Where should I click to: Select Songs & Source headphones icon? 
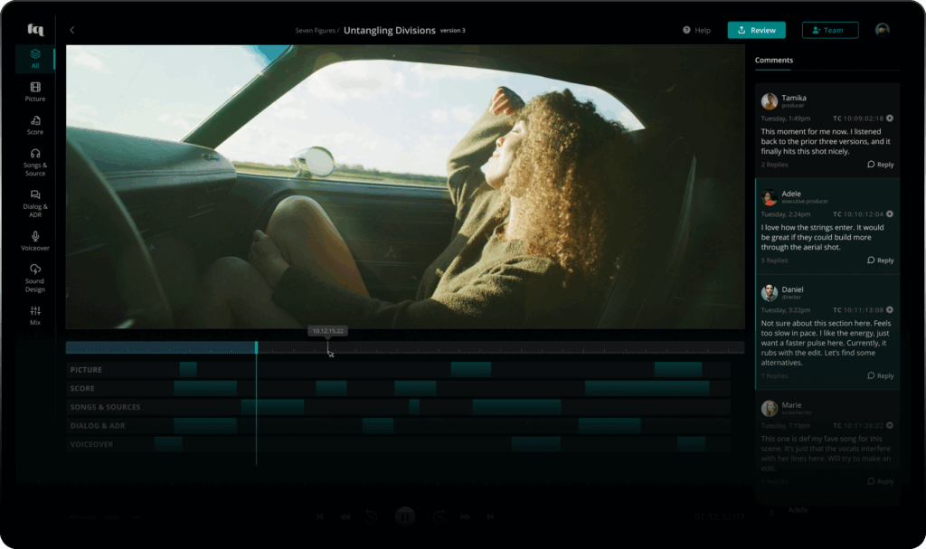[x=35, y=154]
